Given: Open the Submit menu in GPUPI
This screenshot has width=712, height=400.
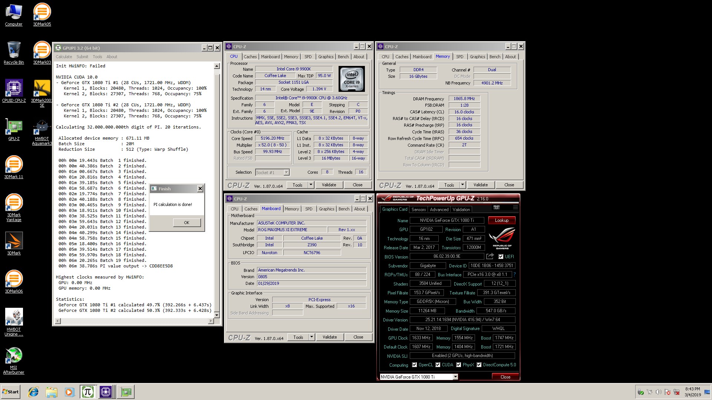Looking at the screenshot, I should pyautogui.click(x=82, y=57).
